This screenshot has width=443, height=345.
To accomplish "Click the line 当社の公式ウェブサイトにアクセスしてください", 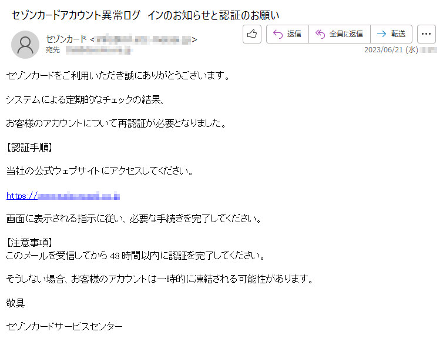I will click(x=100, y=171).
